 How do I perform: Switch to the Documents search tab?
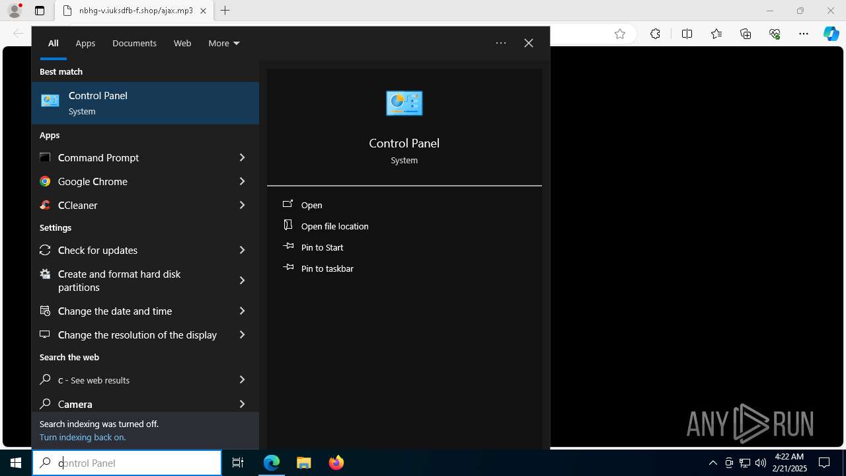pos(134,43)
